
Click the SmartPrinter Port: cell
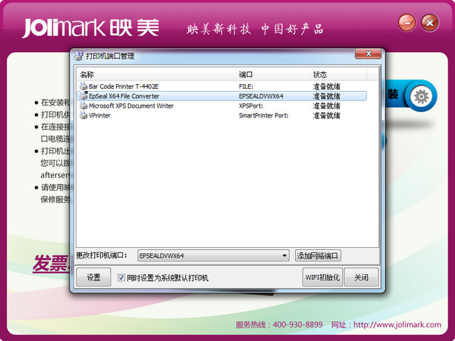coord(263,115)
